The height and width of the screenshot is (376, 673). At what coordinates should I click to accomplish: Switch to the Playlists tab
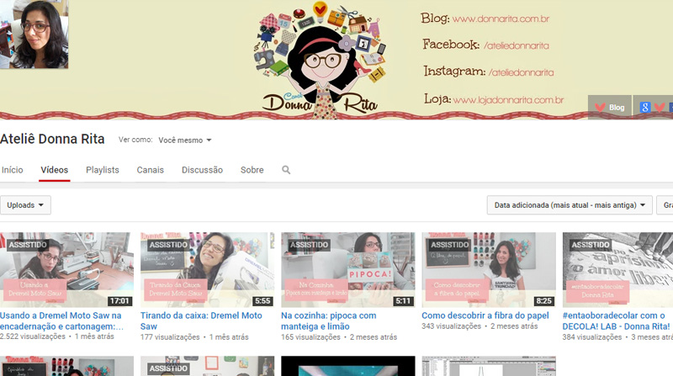[102, 170]
